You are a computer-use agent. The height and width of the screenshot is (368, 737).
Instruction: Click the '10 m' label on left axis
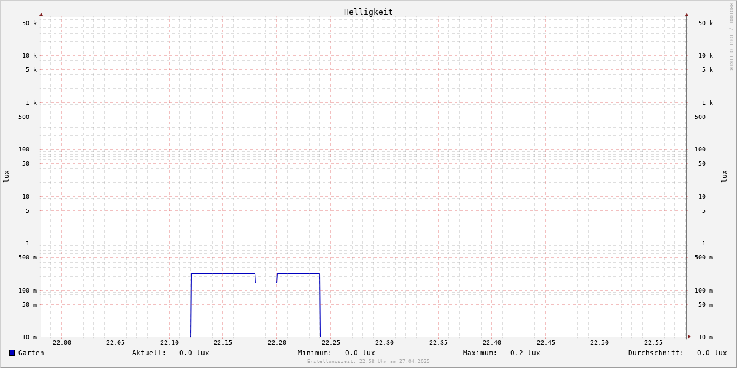[x=29, y=337]
